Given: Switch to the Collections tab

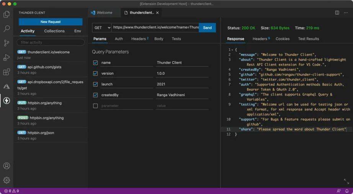Looking at the screenshot, I should 54,31.
